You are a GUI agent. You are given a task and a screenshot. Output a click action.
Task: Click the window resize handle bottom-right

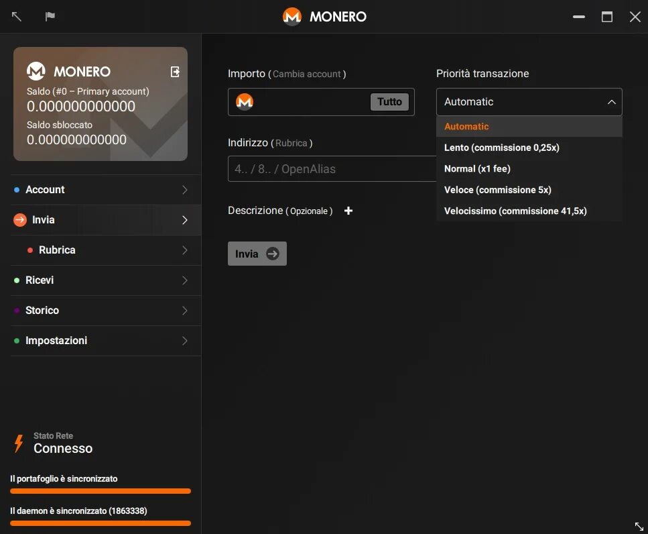[x=639, y=526]
